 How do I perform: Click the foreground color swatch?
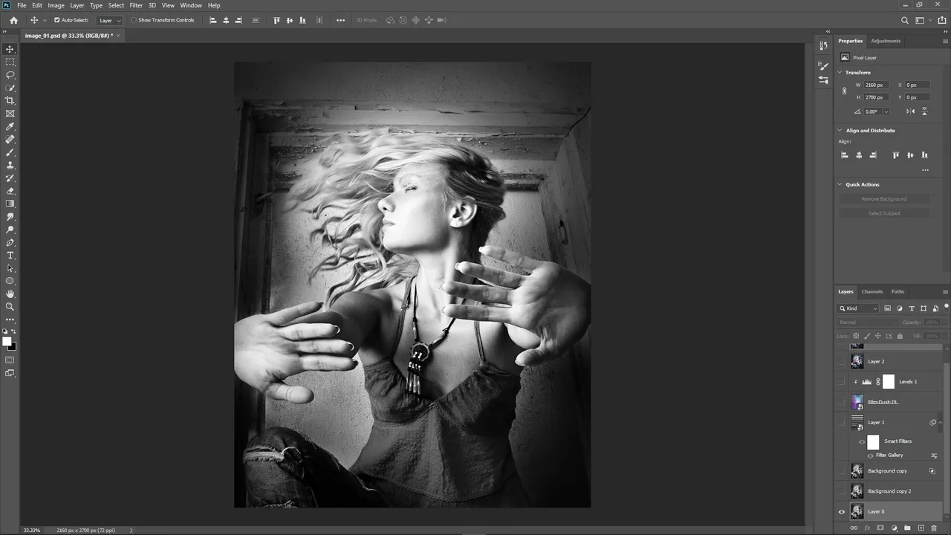[7, 341]
